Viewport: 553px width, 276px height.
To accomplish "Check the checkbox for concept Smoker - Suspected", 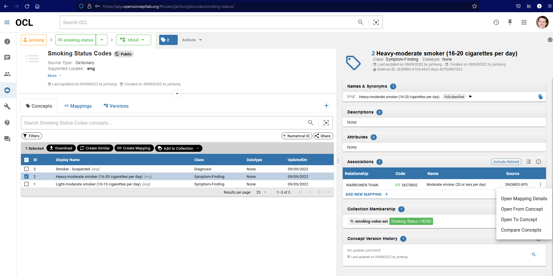I will coord(26,169).
